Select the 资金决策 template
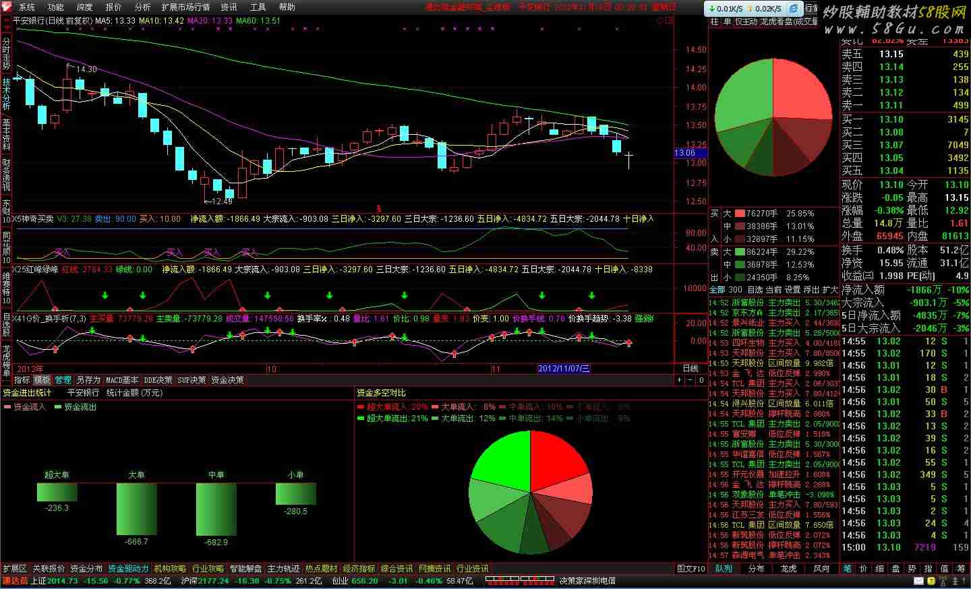 (227, 380)
